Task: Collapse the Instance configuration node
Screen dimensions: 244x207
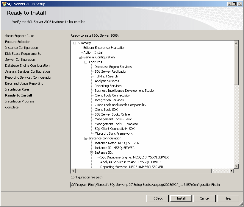Action: 86,138
